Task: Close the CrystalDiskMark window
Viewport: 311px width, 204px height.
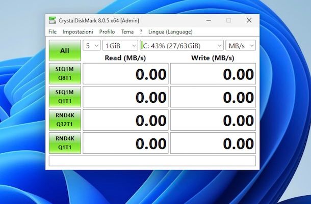Action: click(x=249, y=20)
